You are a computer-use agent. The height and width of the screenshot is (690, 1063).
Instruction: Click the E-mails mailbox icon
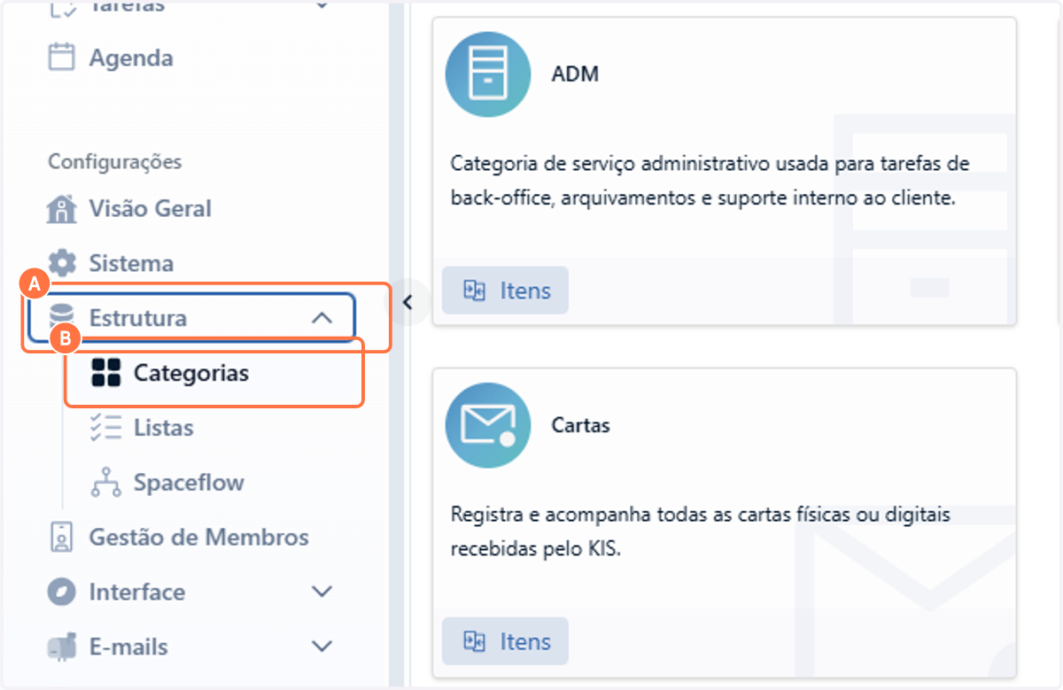[62, 647]
